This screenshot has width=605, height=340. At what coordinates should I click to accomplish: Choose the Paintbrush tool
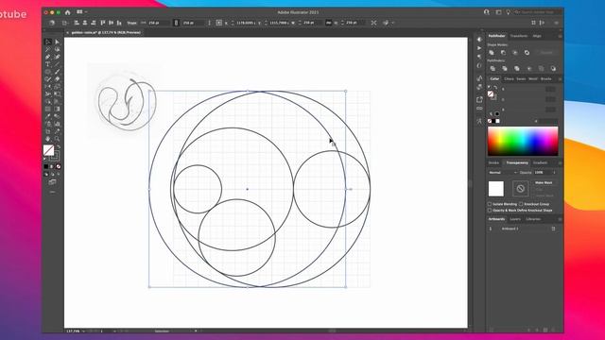point(57,72)
